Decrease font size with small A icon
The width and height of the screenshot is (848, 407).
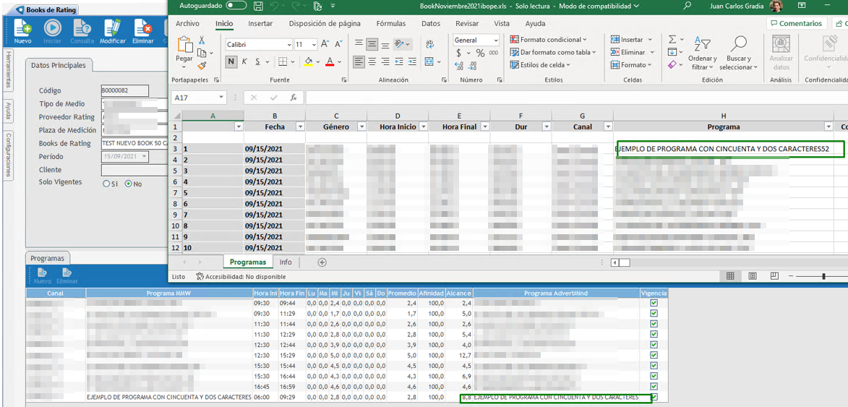339,44
